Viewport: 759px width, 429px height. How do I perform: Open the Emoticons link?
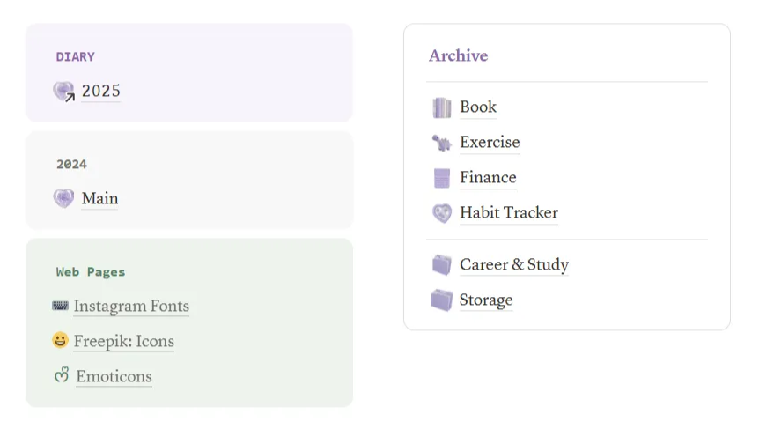coord(114,376)
